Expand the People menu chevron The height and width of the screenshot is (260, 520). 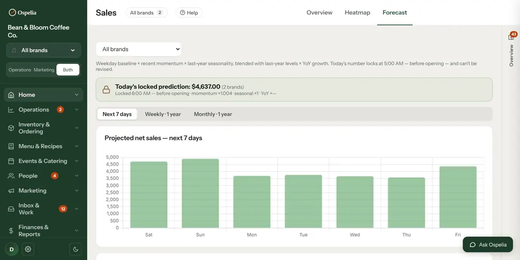(x=77, y=176)
